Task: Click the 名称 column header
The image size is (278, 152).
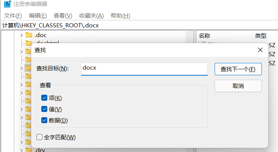Action: pos(205,36)
